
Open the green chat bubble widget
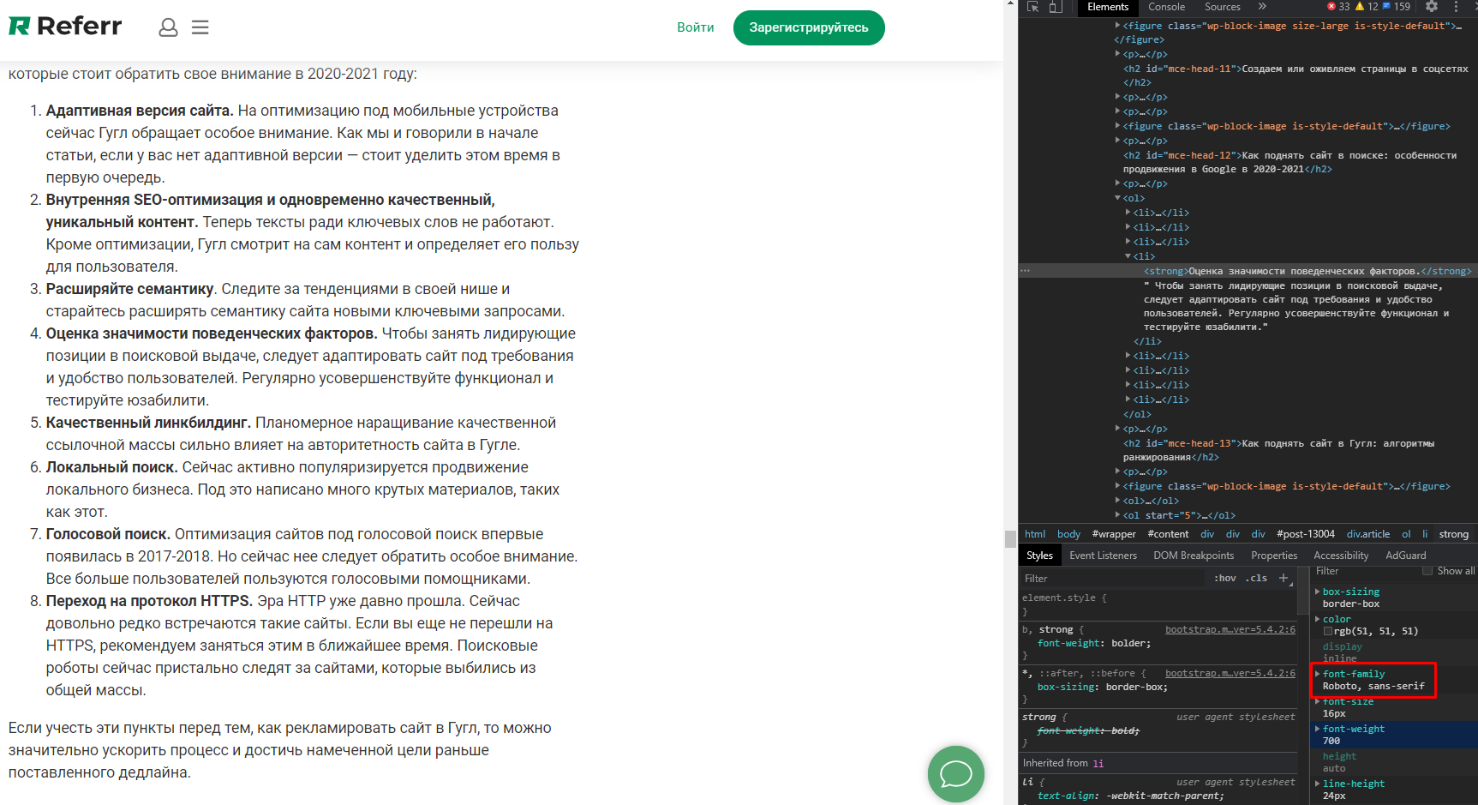pyautogui.click(x=955, y=773)
